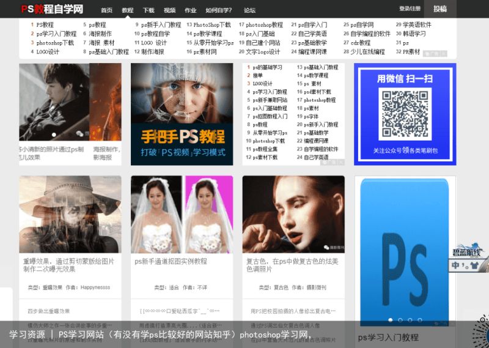
Task: Click the 关注公众号领各类笔刷包 caption
Action: point(405,150)
